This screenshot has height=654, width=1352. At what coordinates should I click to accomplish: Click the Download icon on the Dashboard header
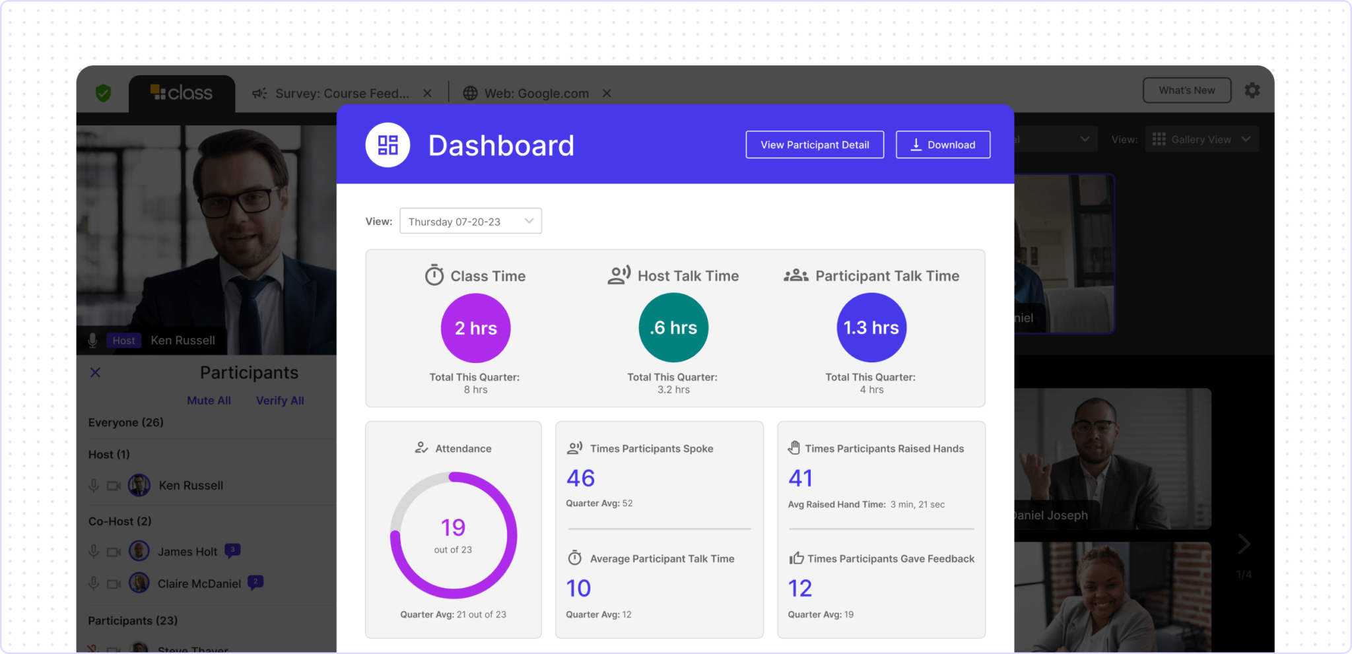pos(916,145)
